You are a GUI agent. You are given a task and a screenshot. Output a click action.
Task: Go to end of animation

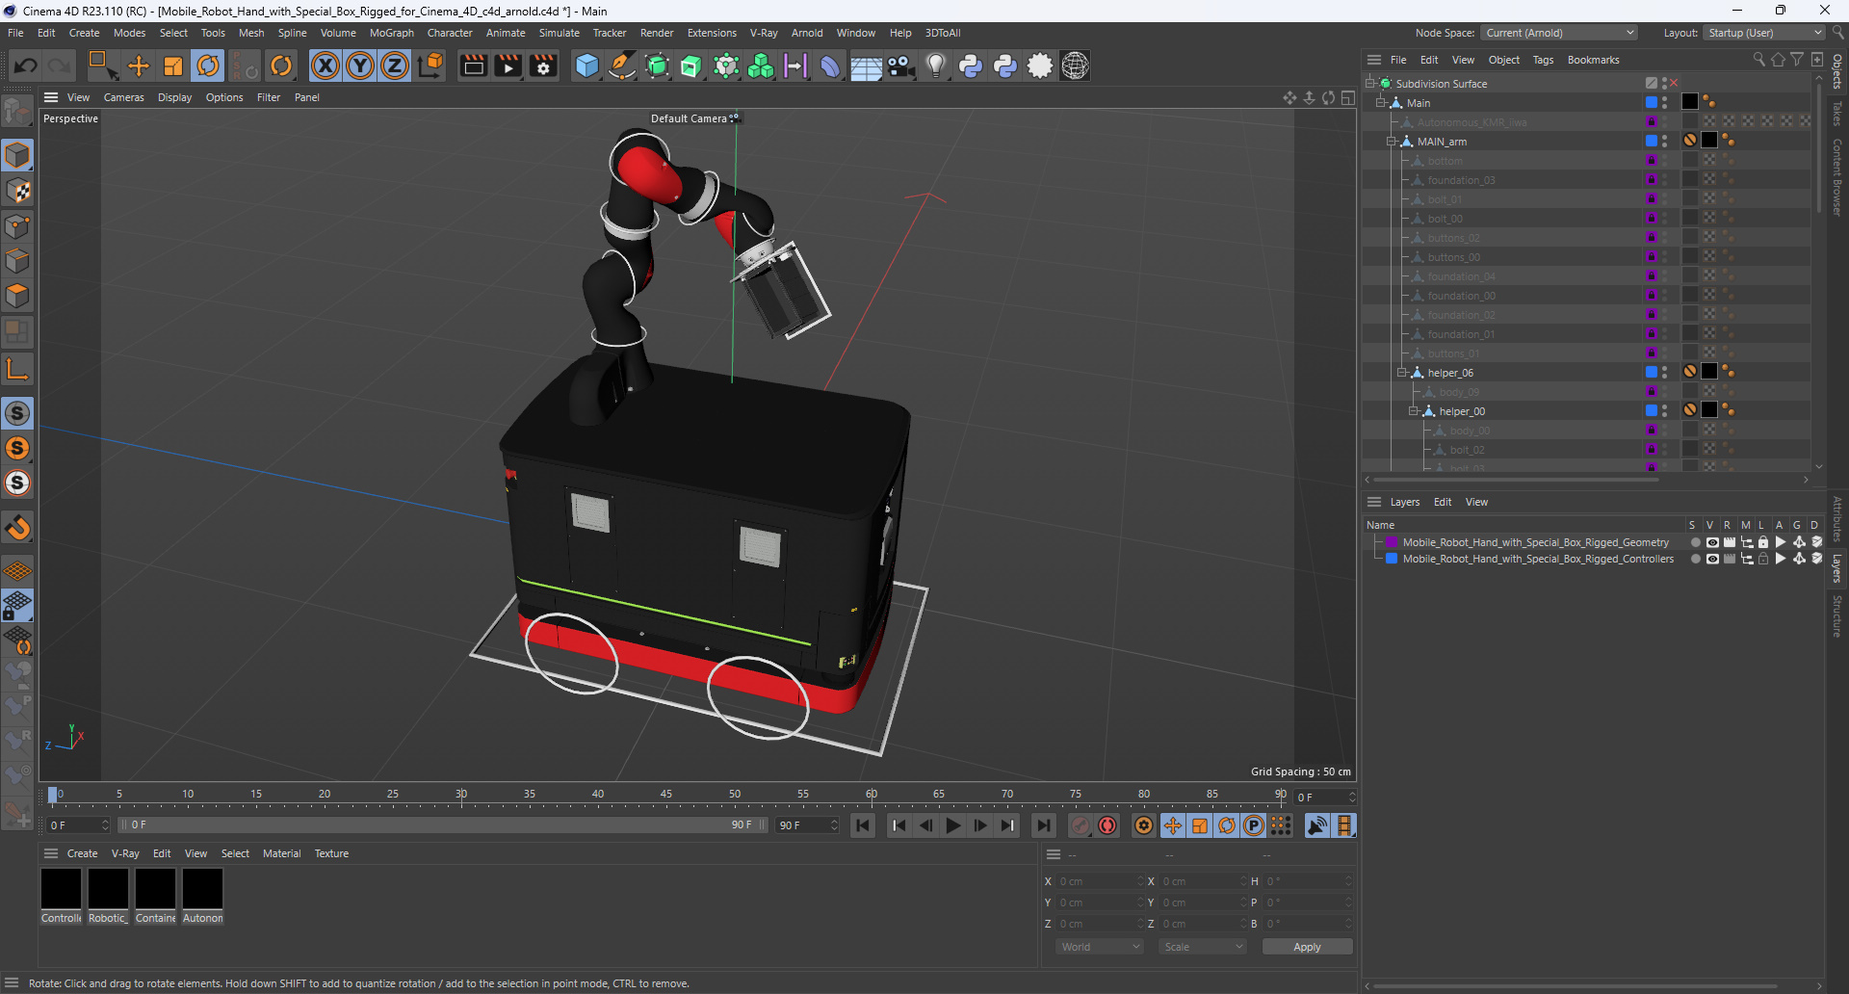[x=1043, y=825]
